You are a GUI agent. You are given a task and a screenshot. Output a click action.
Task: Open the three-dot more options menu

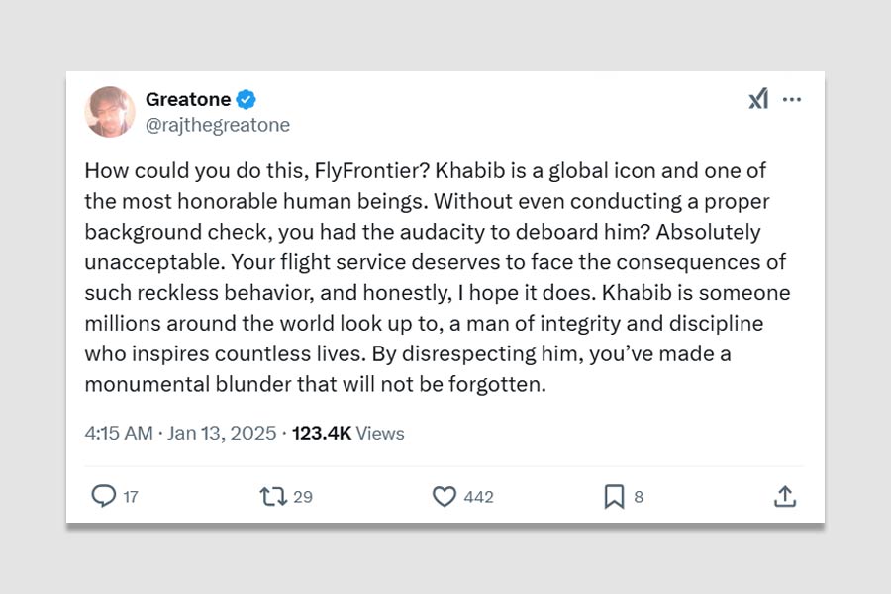(x=792, y=99)
